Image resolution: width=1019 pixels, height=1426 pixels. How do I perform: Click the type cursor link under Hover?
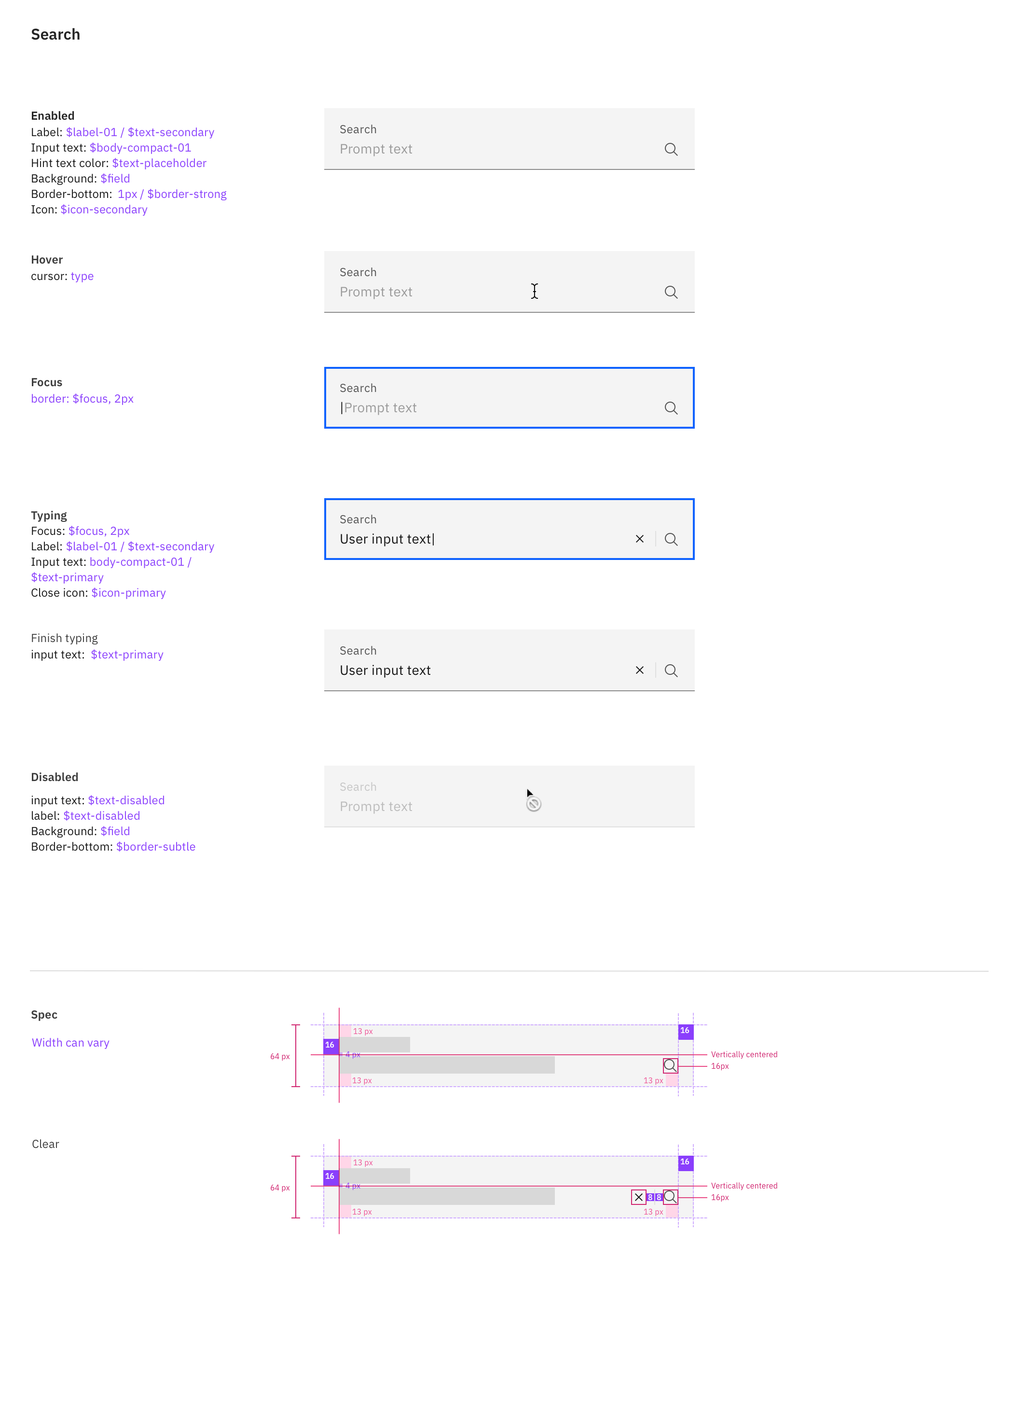point(82,276)
